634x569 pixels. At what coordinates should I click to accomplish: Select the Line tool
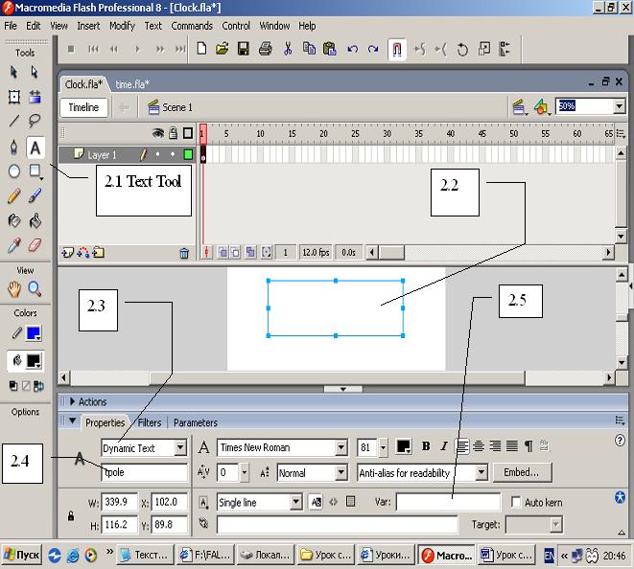pyautogui.click(x=14, y=121)
